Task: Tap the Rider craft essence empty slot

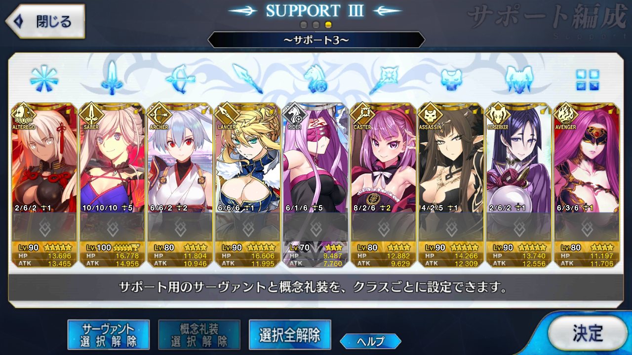Action: [x=316, y=228]
